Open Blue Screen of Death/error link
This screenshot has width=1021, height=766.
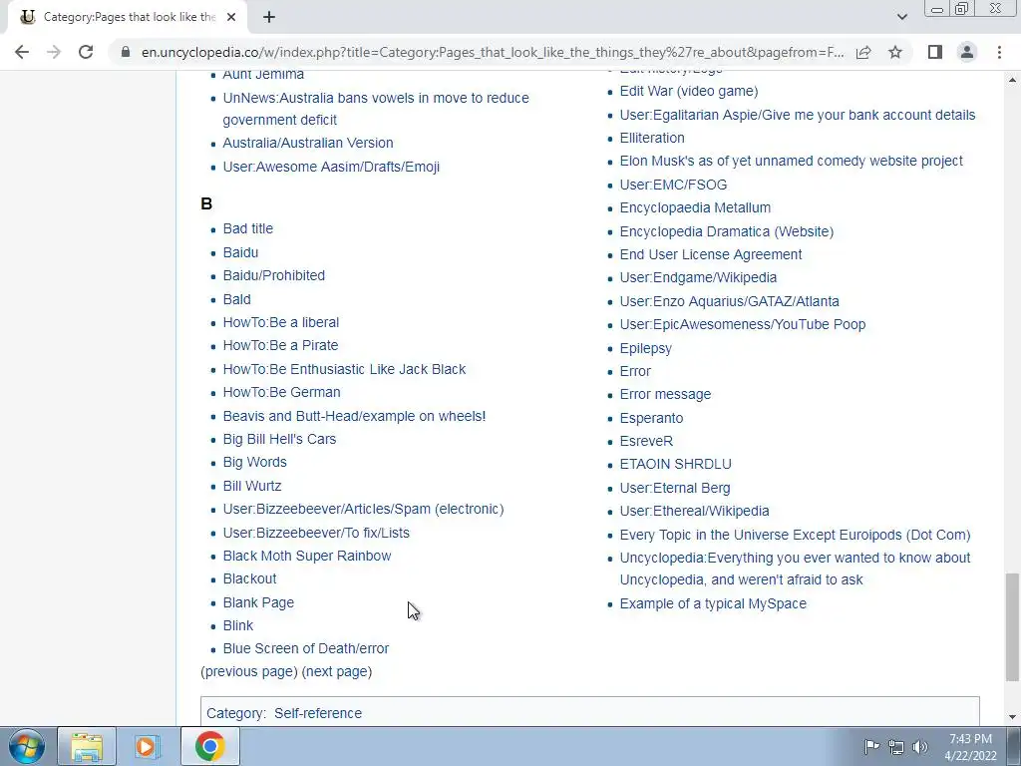click(x=305, y=648)
